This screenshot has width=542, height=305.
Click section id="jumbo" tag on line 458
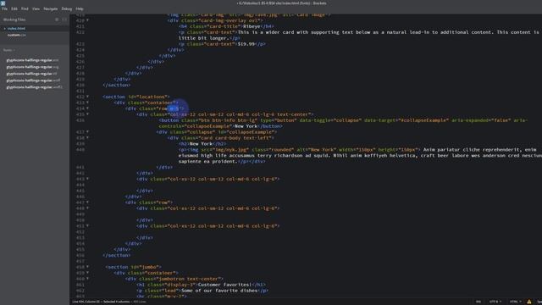(134, 268)
